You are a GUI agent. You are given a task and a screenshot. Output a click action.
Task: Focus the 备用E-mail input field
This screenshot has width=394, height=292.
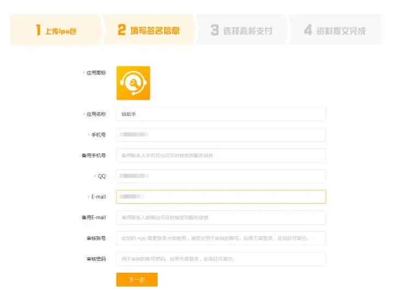point(221,217)
